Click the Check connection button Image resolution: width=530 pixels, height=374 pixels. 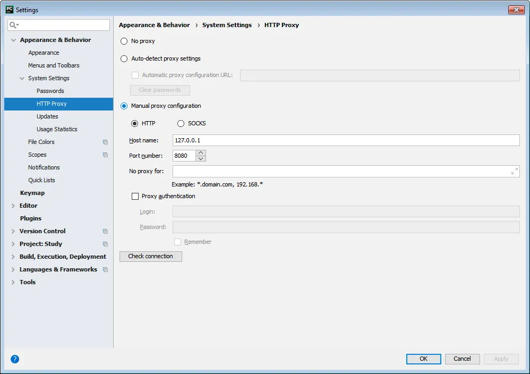[x=150, y=256]
